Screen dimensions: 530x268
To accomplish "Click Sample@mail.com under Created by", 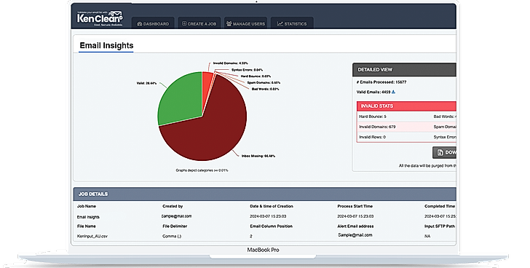I will point(177,216).
